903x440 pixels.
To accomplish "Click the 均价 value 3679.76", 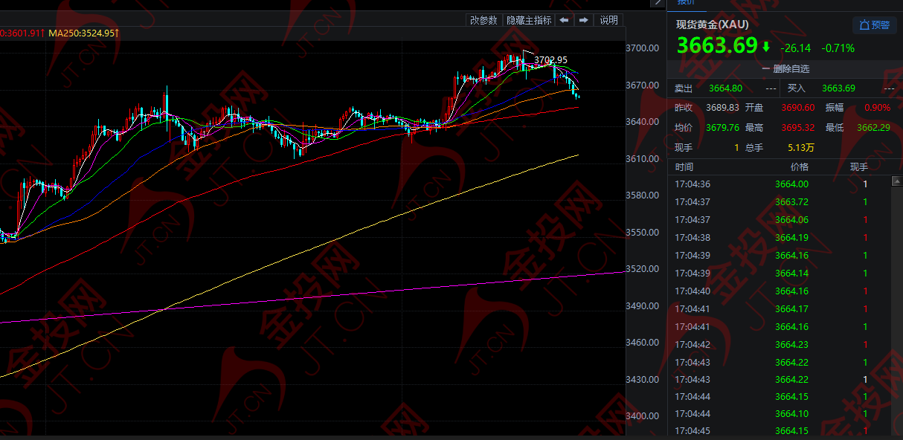I will (724, 128).
